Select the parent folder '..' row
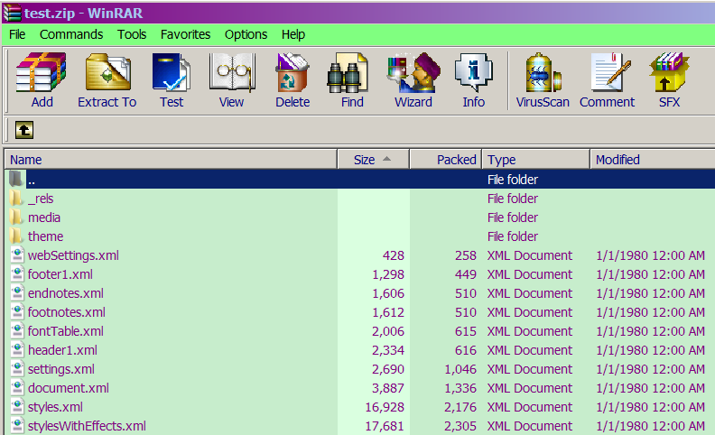 pyautogui.click(x=360, y=180)
